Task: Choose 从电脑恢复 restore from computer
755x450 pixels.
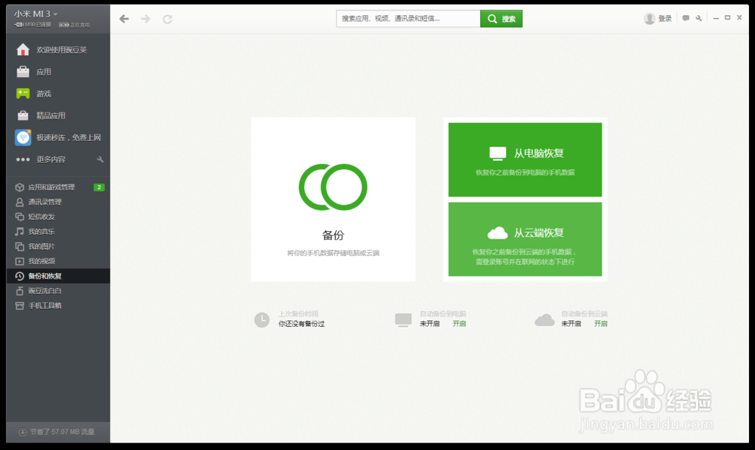Action: tap(525, 160)
